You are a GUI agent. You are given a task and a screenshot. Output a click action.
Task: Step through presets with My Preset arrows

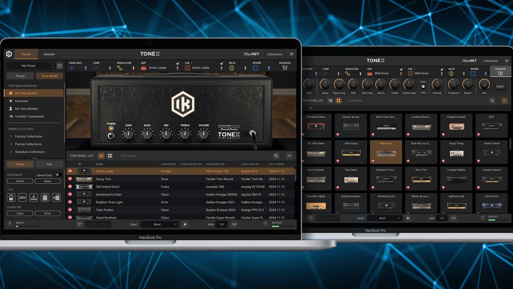(x=53, y=66)
